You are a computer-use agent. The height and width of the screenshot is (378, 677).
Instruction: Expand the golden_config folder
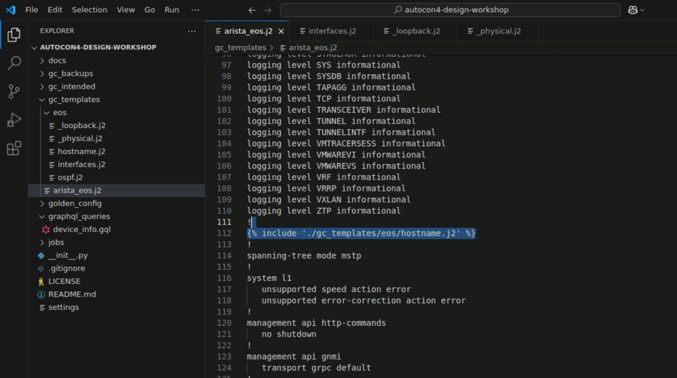click(x=117, y=203)
